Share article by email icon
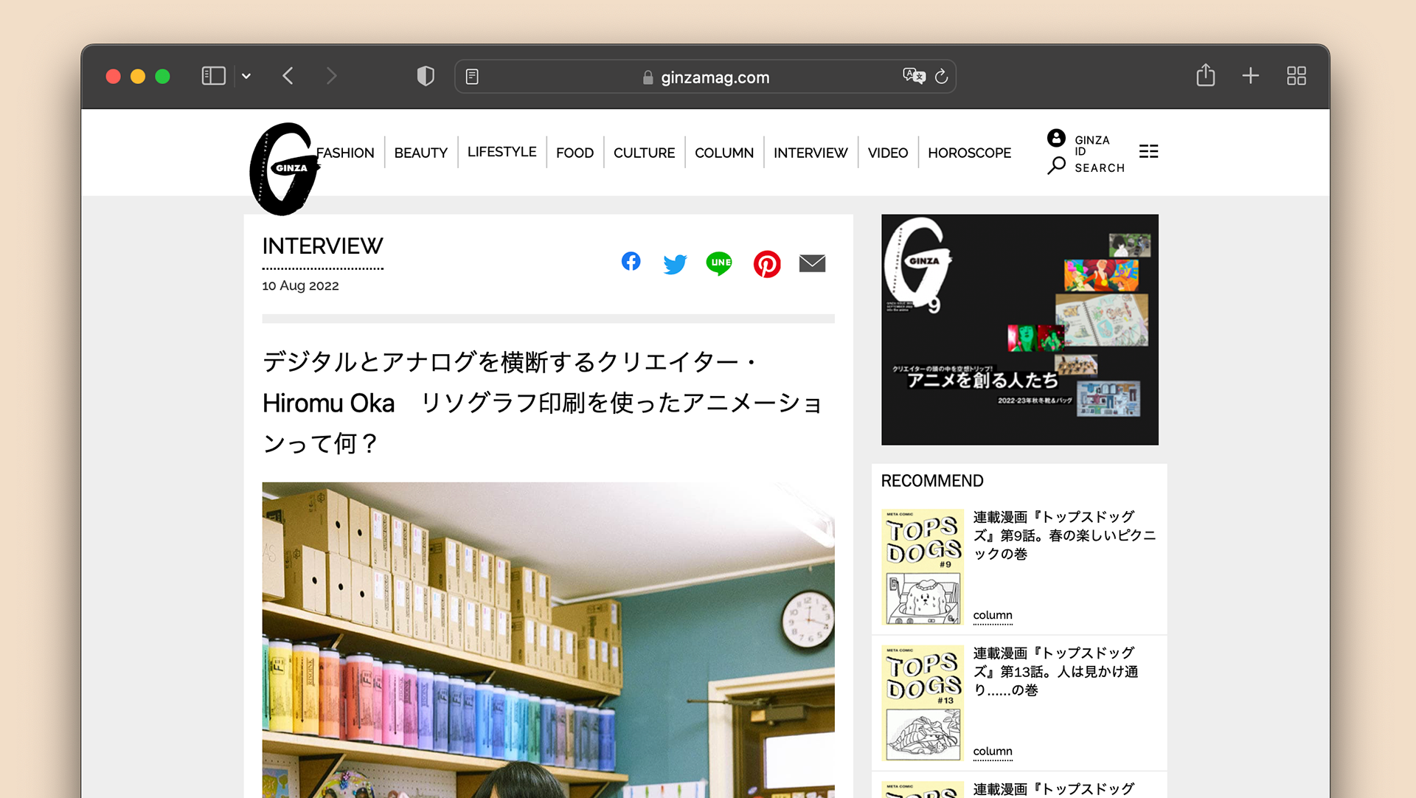 click(812, 263)
